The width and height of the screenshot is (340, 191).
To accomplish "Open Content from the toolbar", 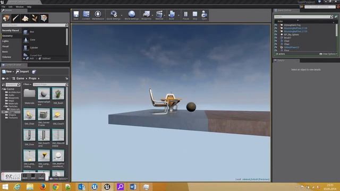I will [86, 15].
